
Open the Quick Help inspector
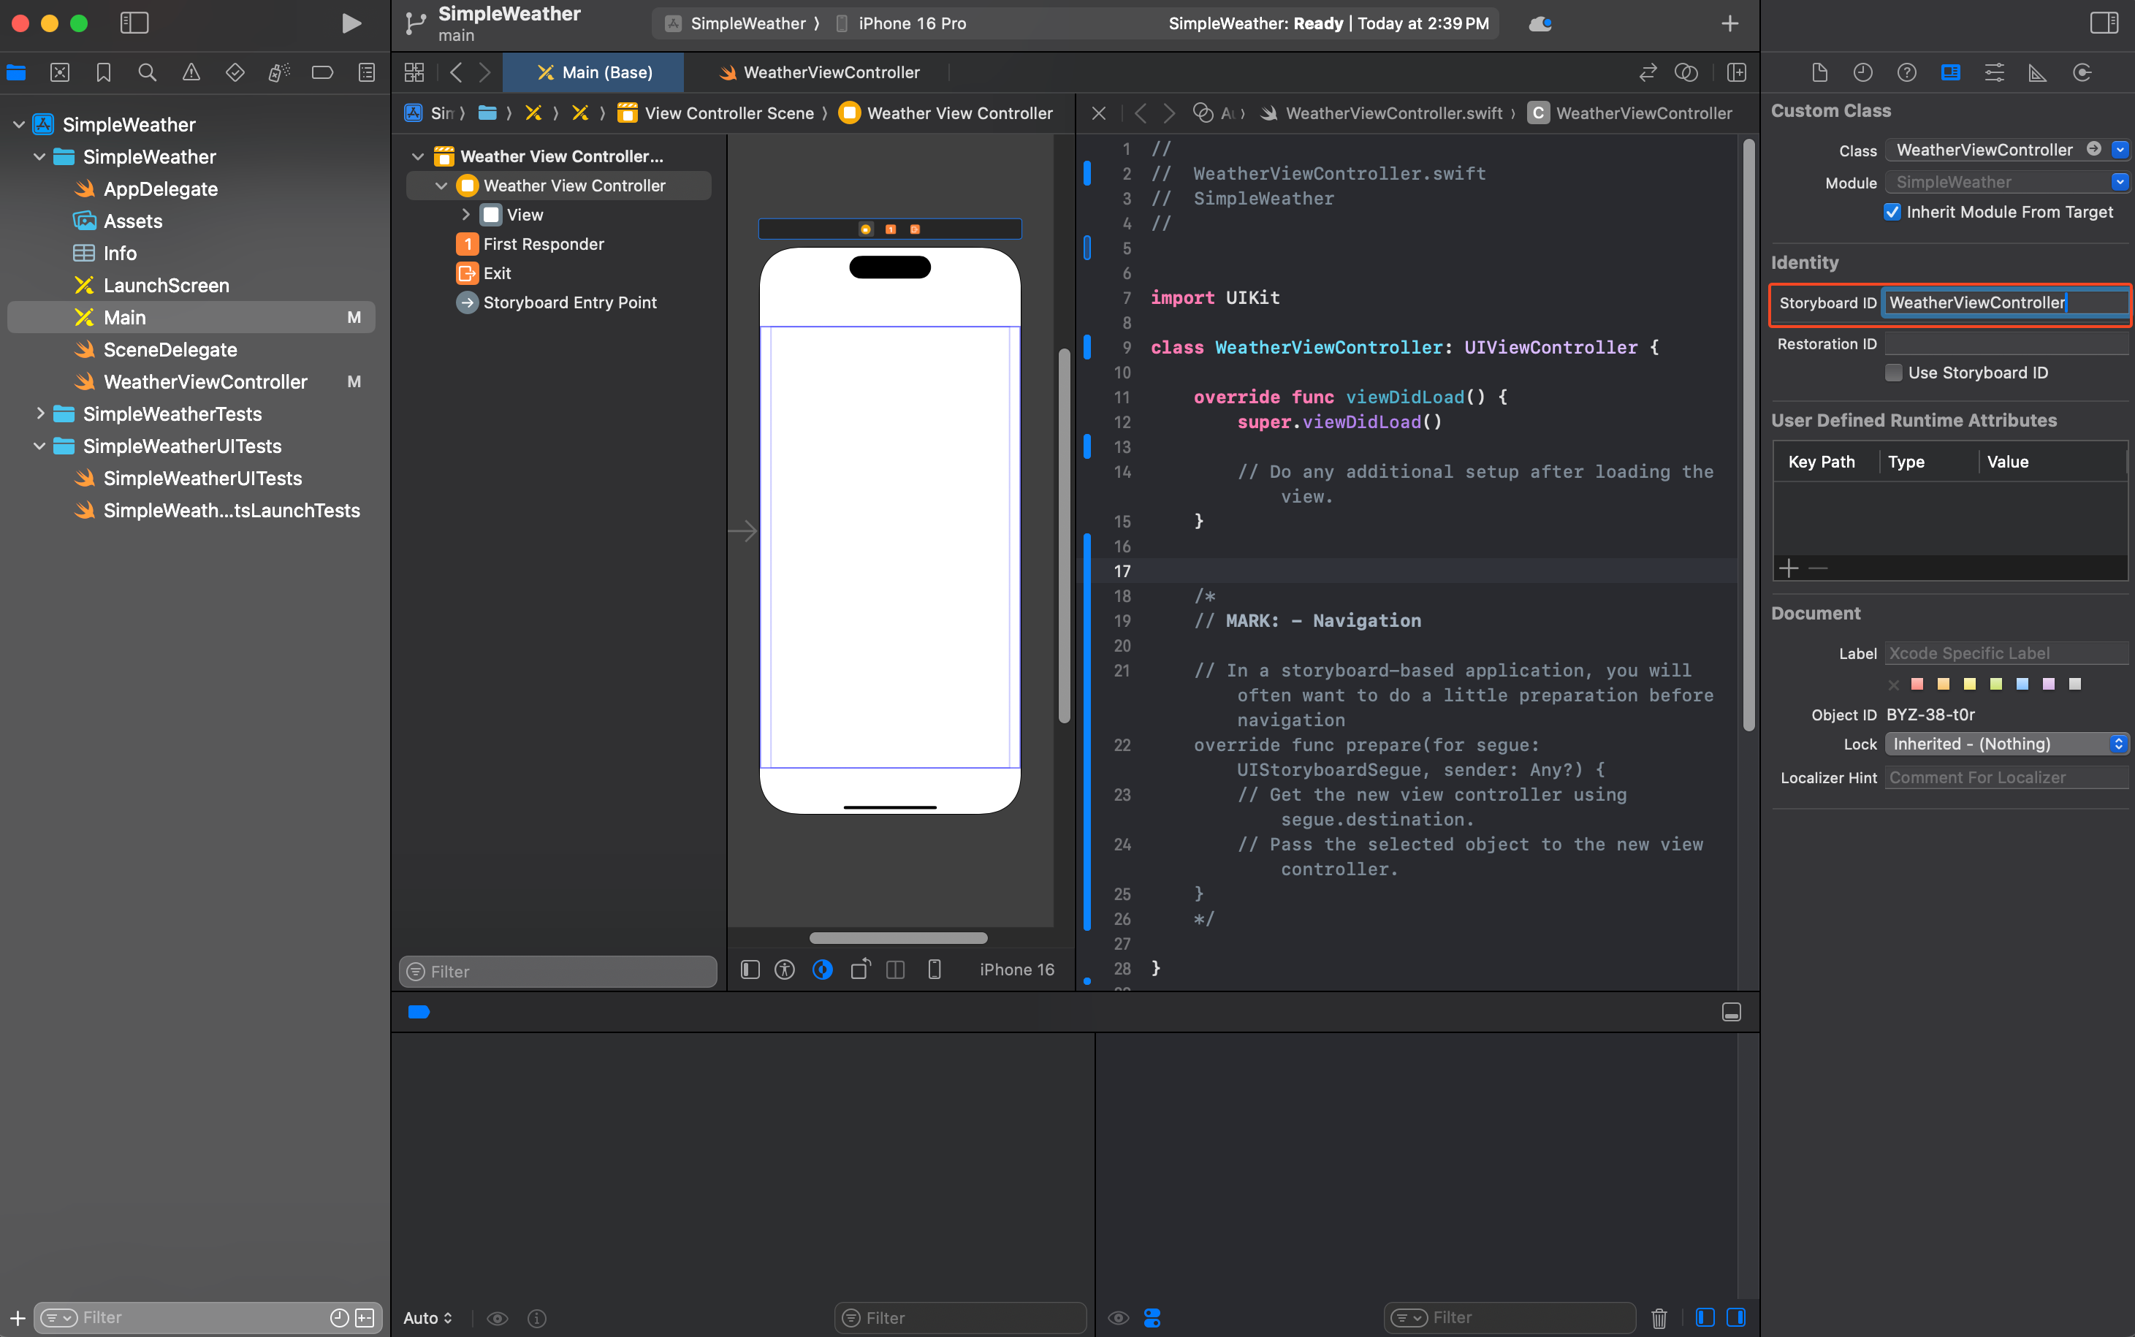[1906, 72]
